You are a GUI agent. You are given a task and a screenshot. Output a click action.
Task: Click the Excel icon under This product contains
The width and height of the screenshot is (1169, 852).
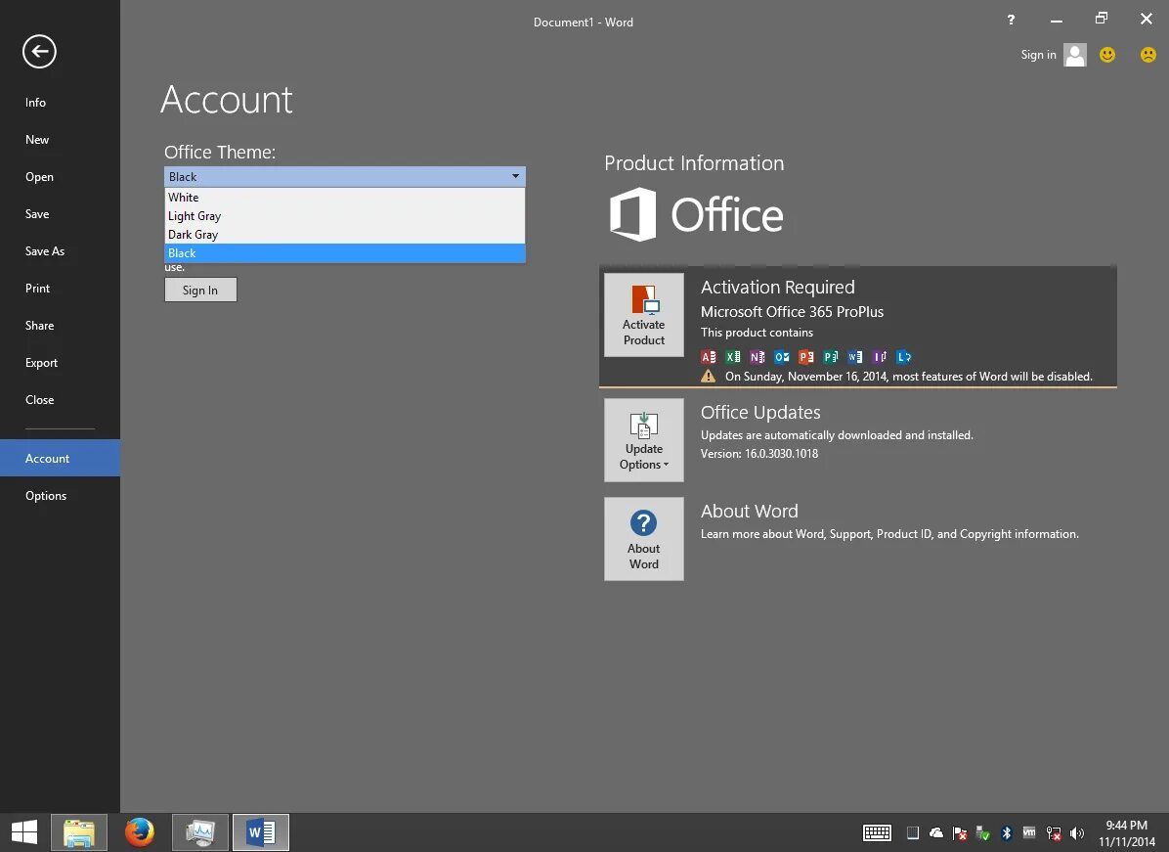[733, 356]
